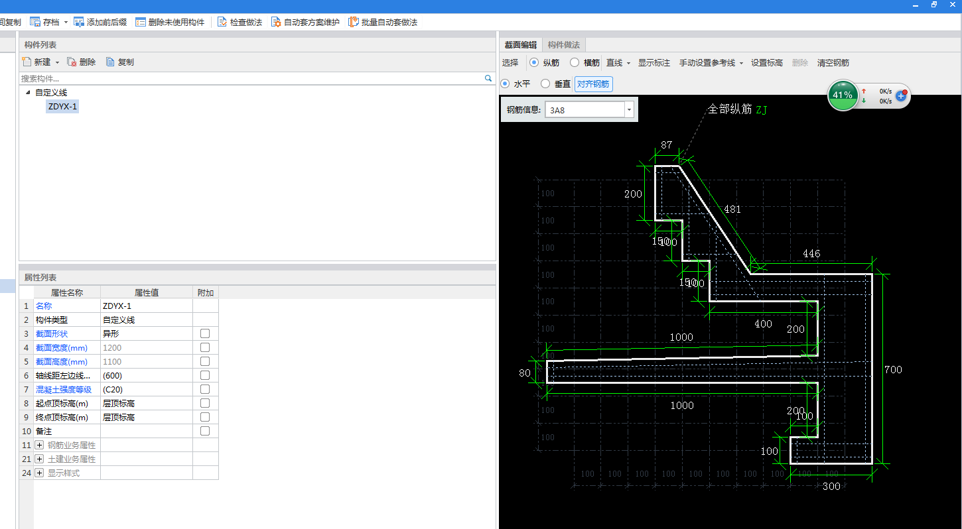The width and height of the screenshot is (962, 529).
Task: Select the 垂直 radio button
Action: 545,84
